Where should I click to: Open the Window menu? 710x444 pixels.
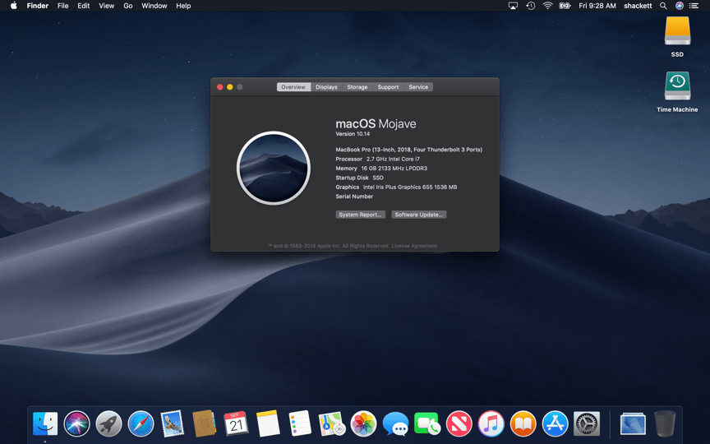(154, 6)
